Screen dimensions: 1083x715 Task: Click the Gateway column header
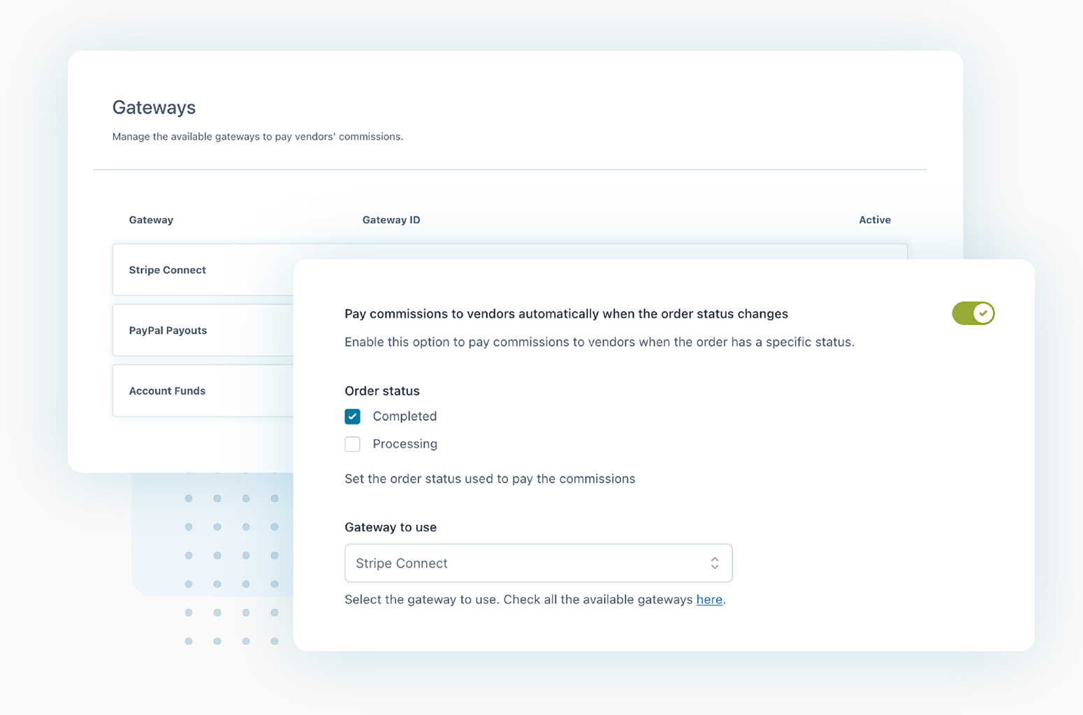pos(150,219)
